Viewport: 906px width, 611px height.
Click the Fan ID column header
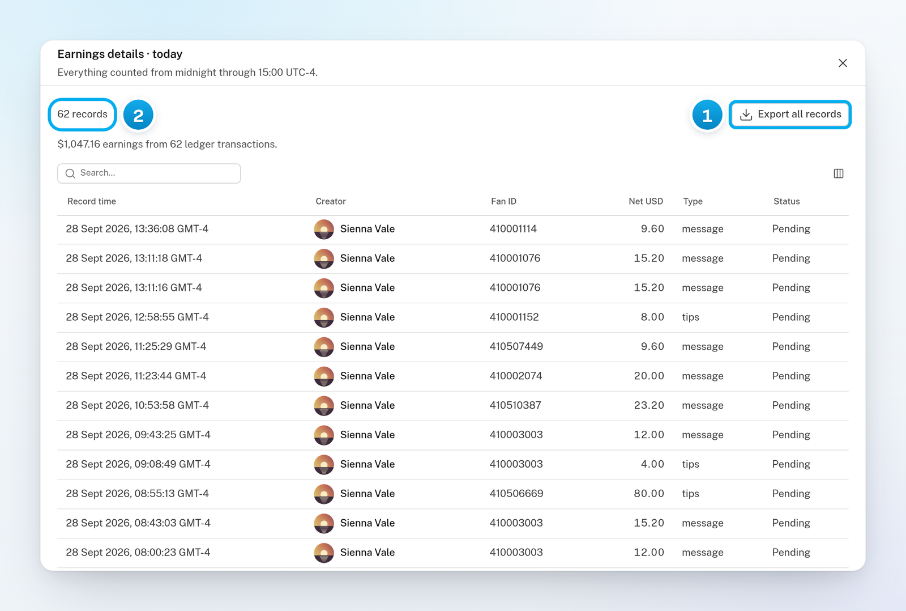coord(503,201)
